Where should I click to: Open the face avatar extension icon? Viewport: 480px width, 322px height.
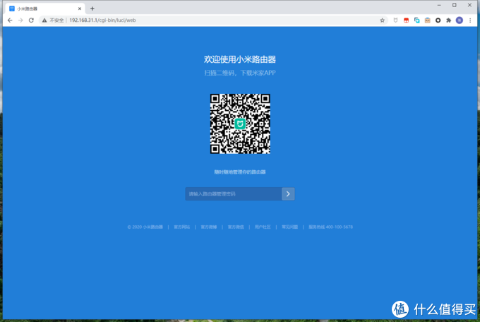427,20
